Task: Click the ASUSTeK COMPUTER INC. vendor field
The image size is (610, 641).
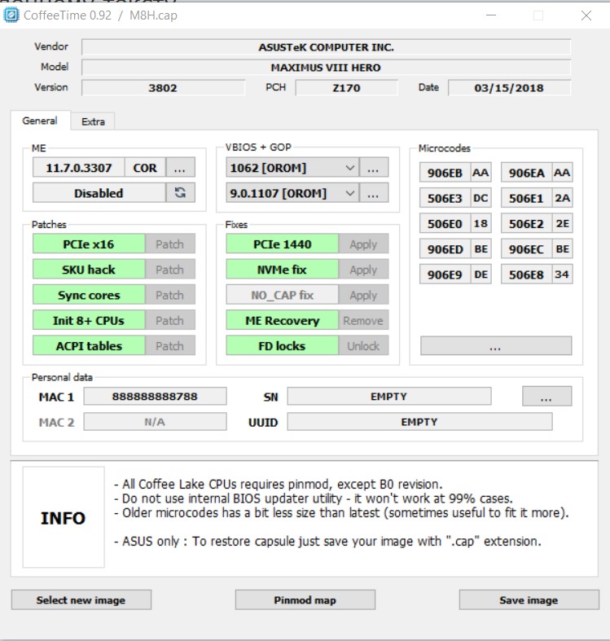Action: [326, 47]
